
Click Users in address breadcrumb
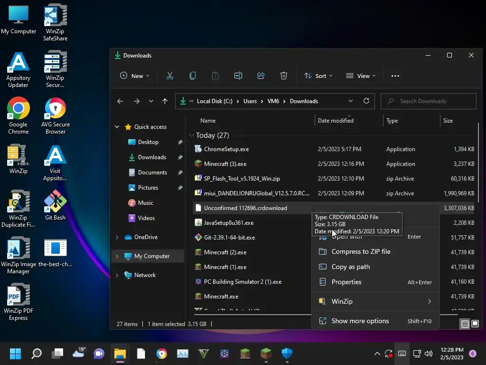click(250, 101)
